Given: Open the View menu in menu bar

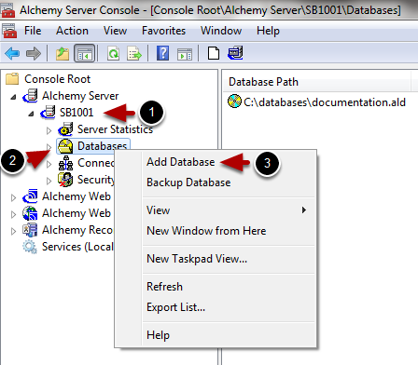Looking at the screenshot, I should tap(115, 31).
